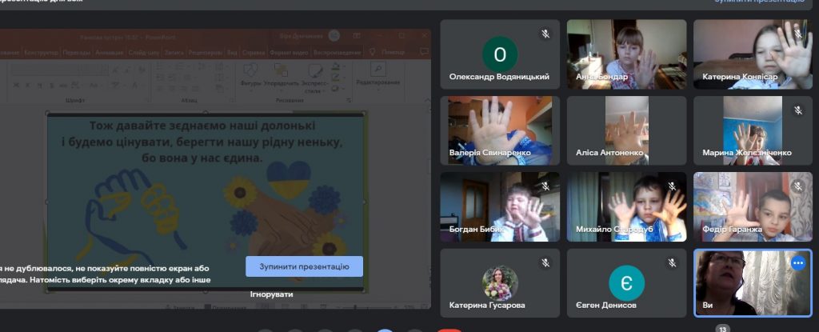819x332 pixels.
Task: Open Справка tab in PowerPoint
Action: (x=254, y=52)
